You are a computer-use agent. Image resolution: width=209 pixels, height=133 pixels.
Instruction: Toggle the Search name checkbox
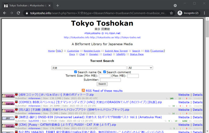(x=76, y=72)
